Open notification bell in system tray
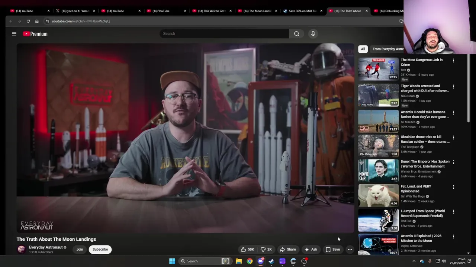The image size is (476, 267). point(470,261)
